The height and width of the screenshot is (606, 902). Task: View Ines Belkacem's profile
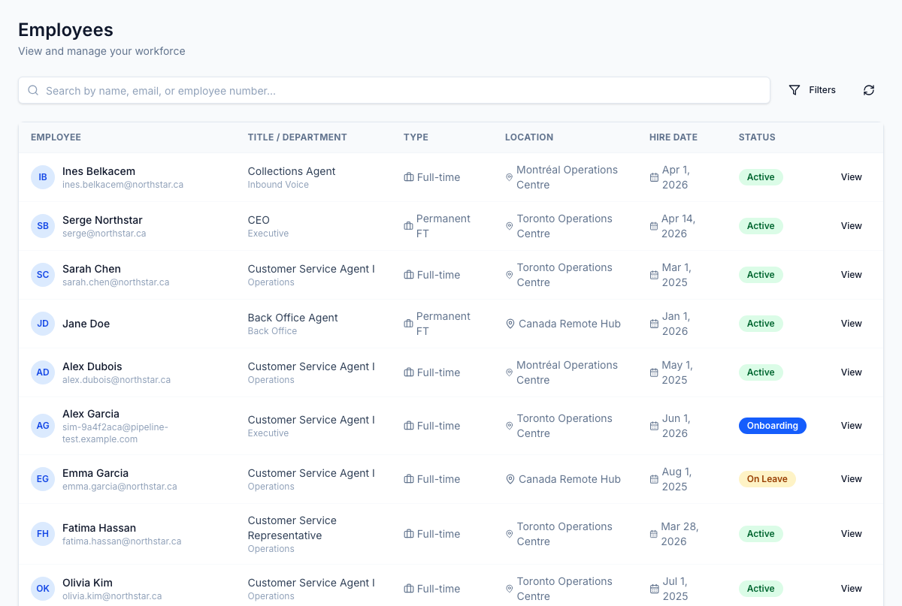tap(851, 177)
